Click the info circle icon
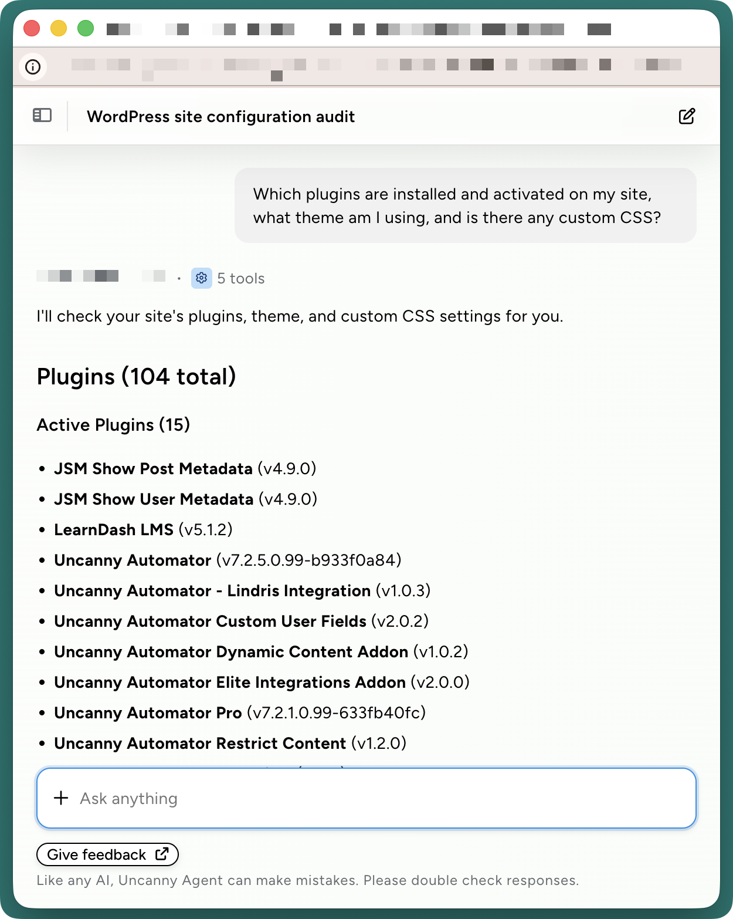Image resolution: width=733 pixels, height=919 pixels. click(x=33, y=67)
